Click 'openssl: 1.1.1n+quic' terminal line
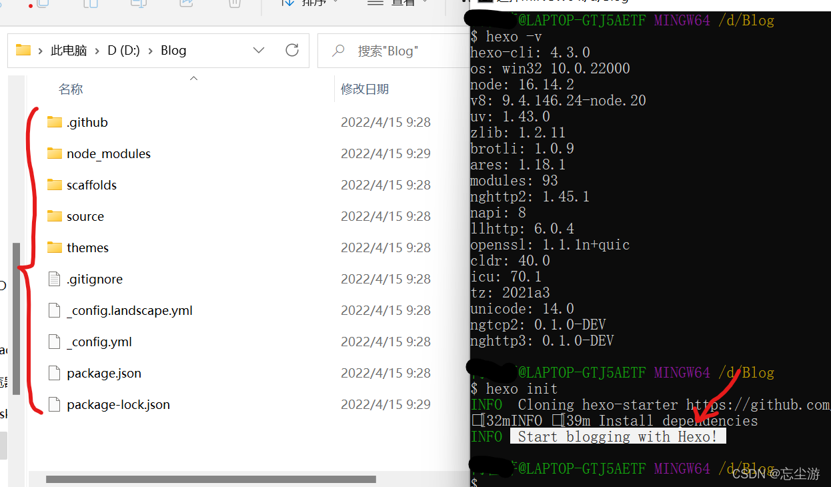831x487 pixels. point(550,245)
